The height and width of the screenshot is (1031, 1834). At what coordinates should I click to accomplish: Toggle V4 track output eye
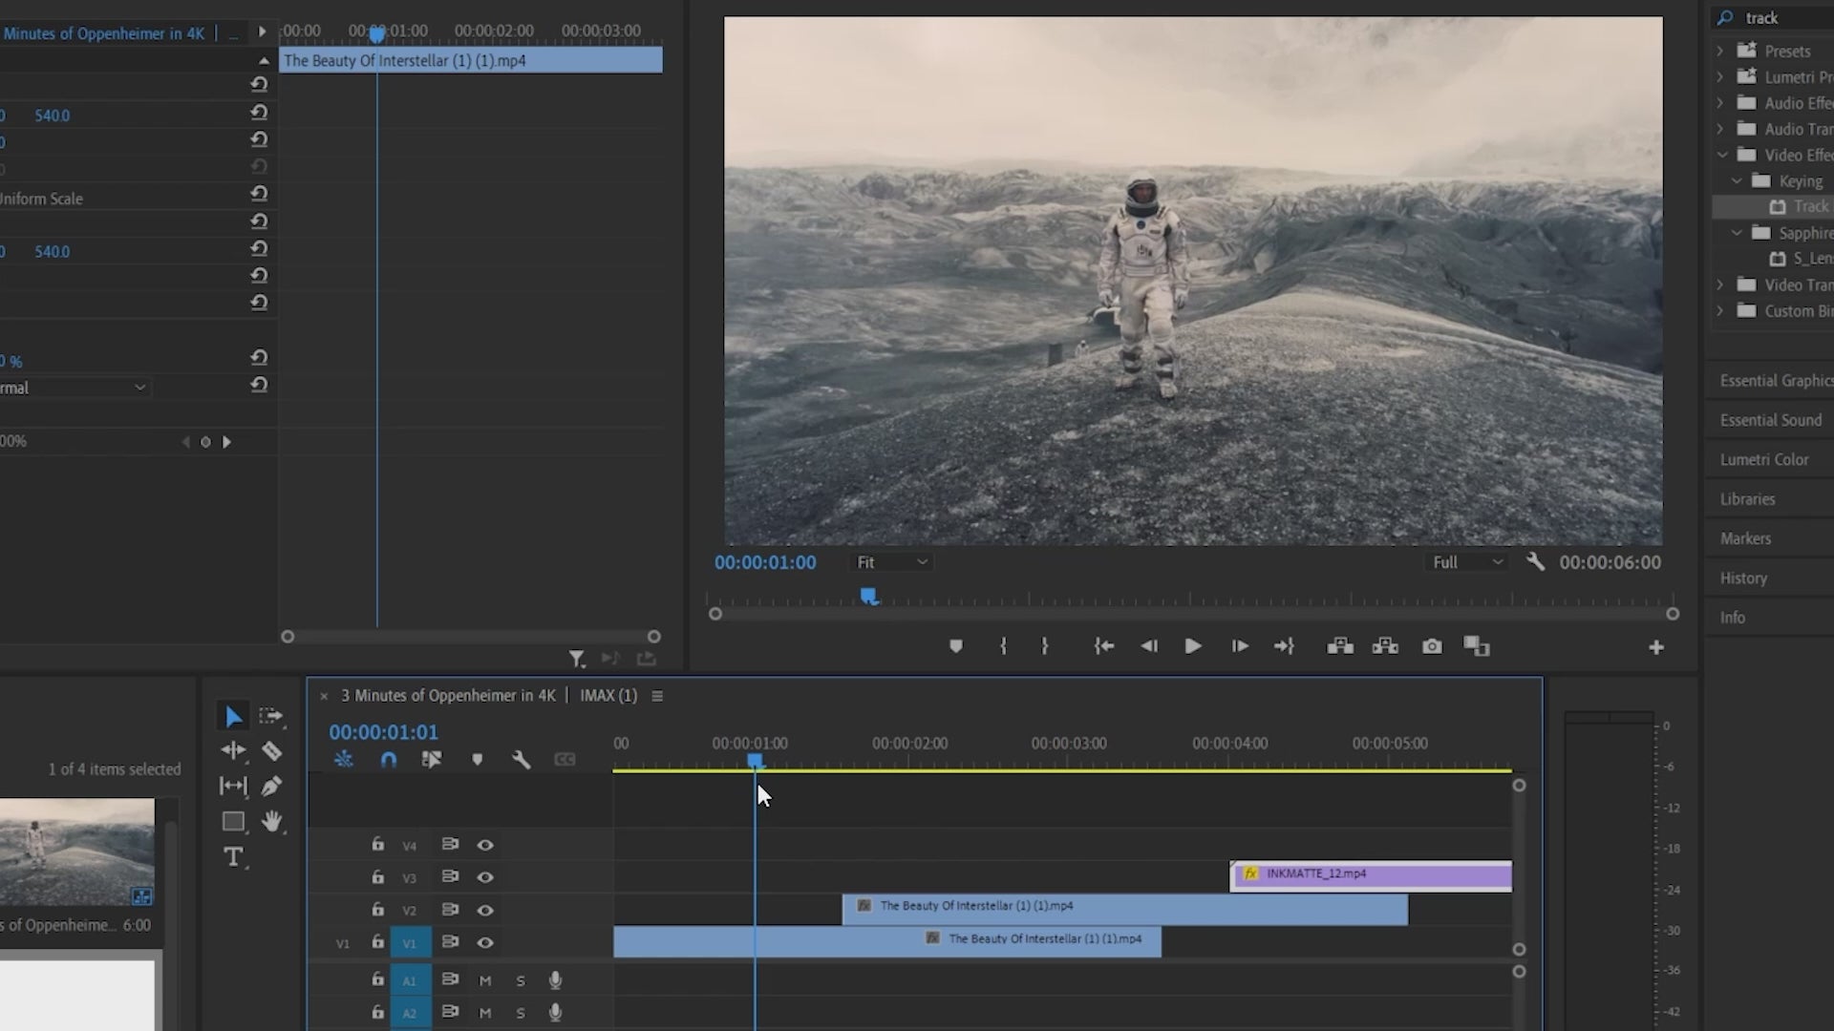485,845
